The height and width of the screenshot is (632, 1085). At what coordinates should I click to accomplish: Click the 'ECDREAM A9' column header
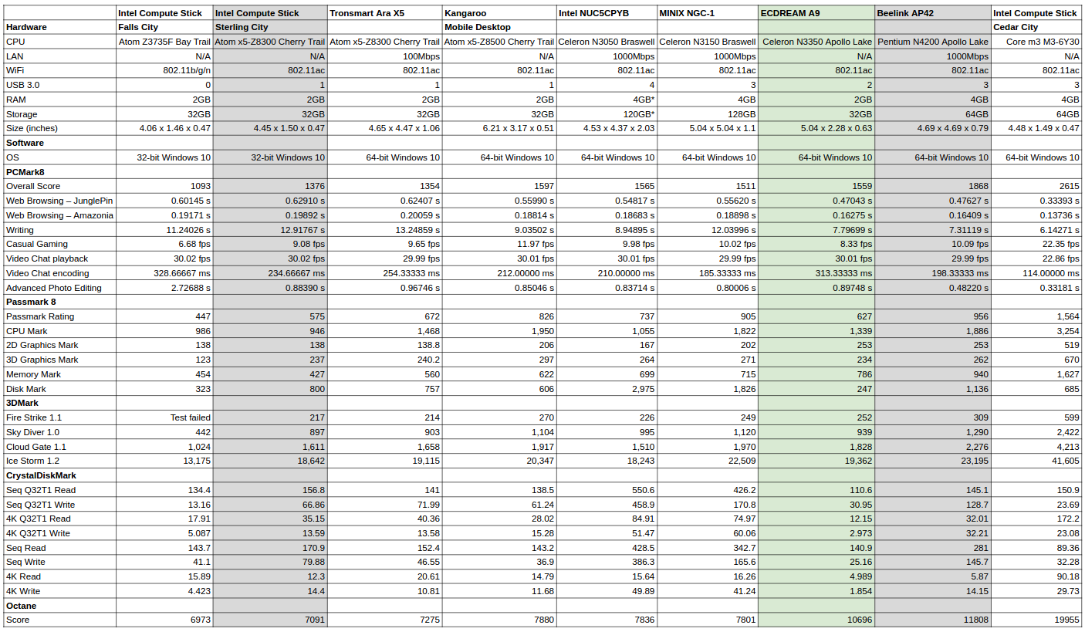click(x=816, y=13)
